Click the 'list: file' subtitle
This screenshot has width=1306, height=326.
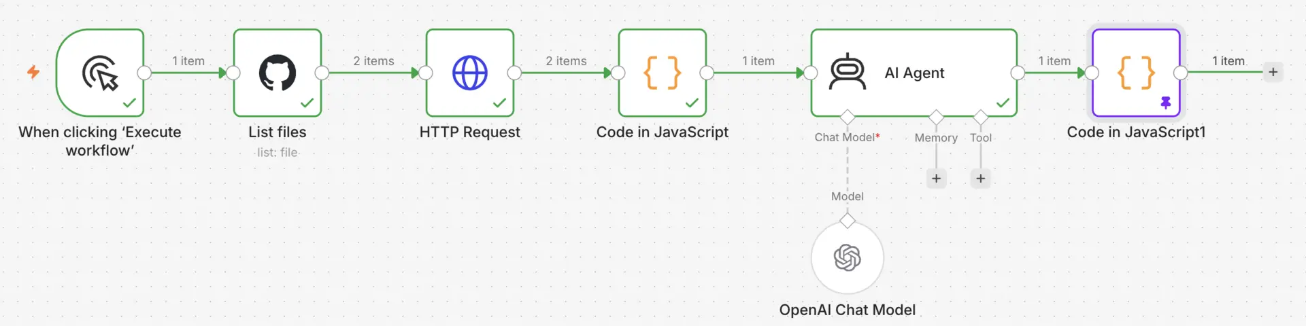coord(278,153)
